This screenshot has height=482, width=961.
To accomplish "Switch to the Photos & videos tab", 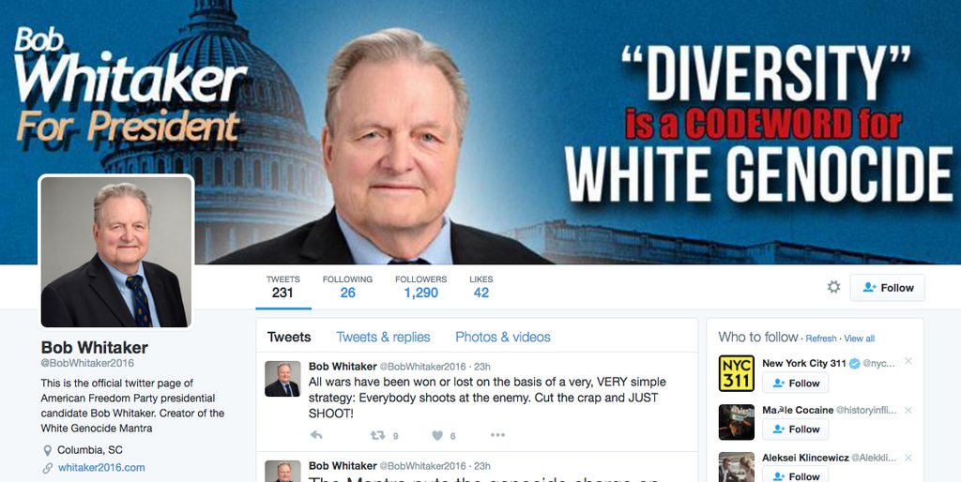I will click(x=503, y=337).
